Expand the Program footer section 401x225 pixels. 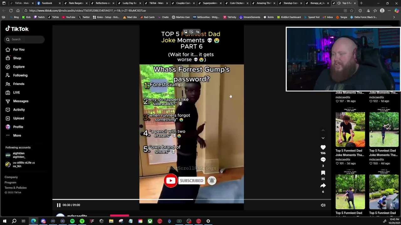10,182
